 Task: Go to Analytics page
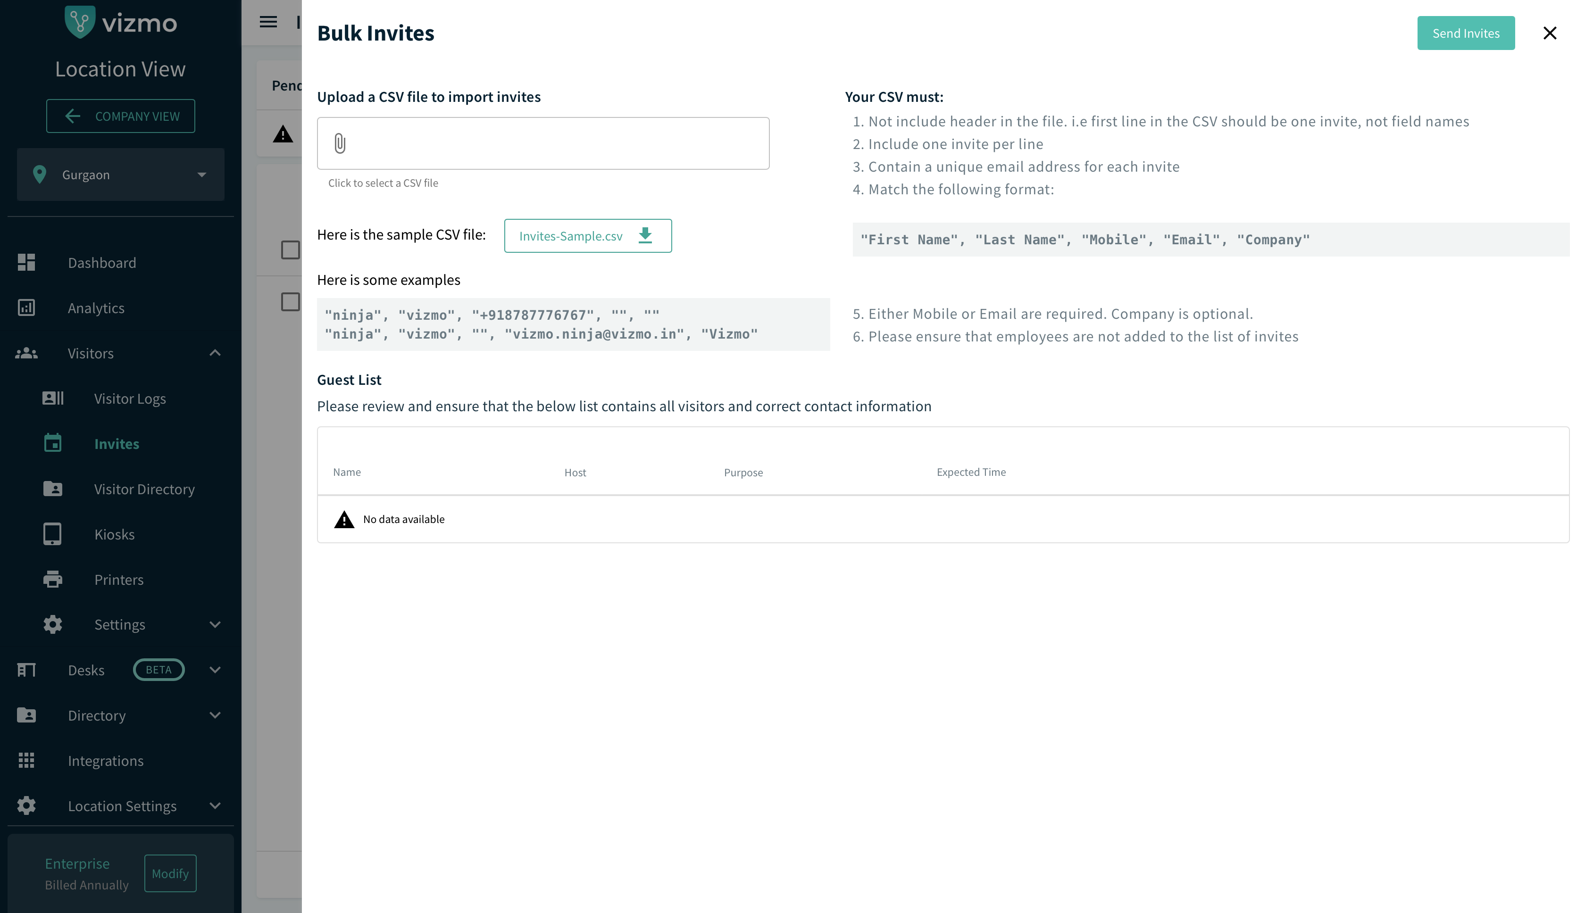[120, 308]
